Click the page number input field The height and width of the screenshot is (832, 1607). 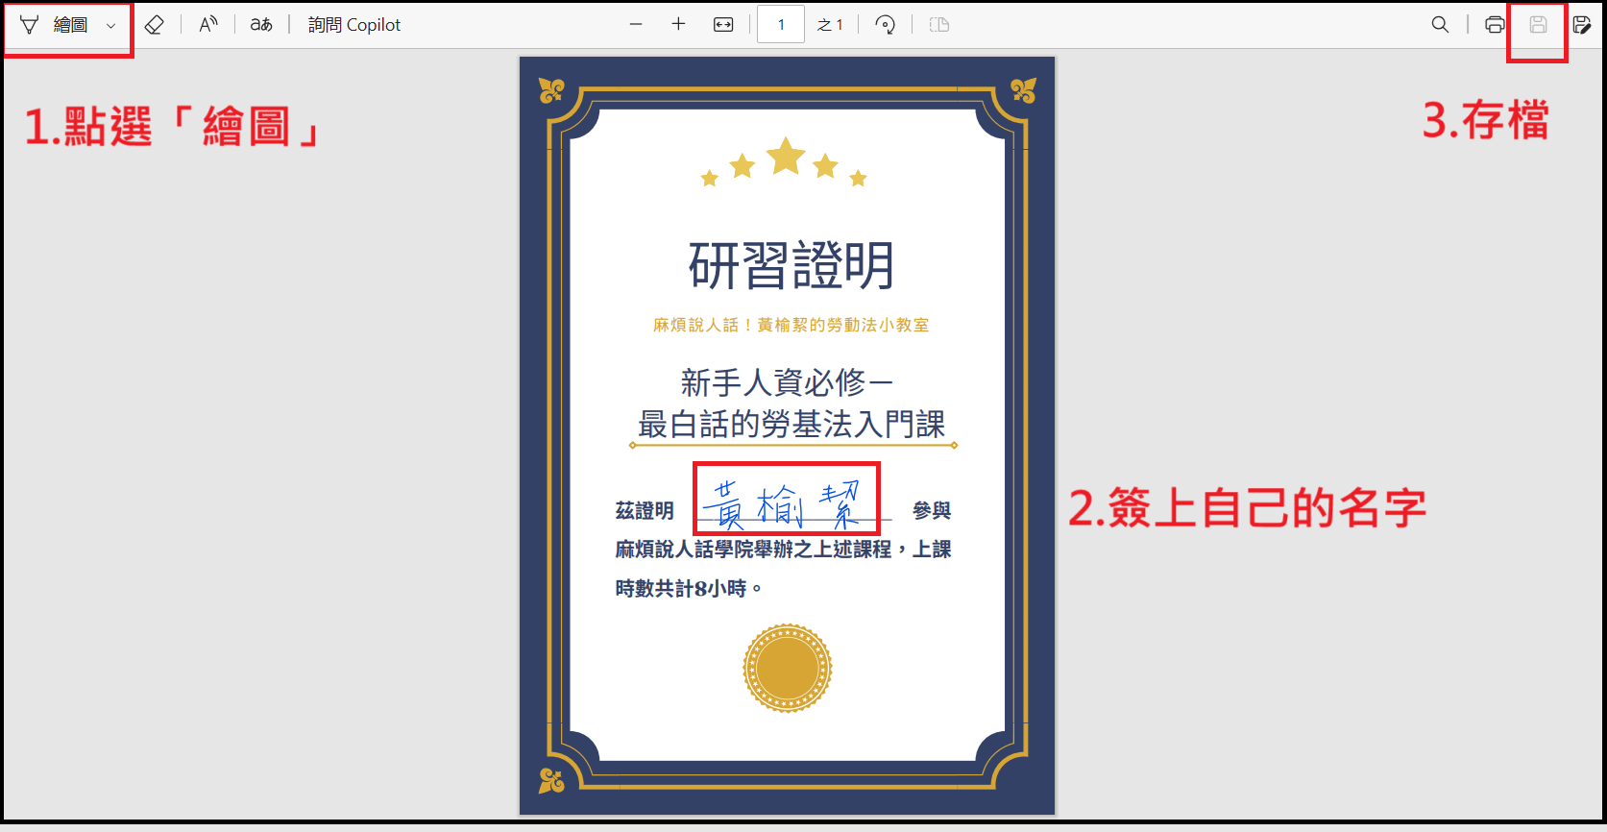coord(780,25)
